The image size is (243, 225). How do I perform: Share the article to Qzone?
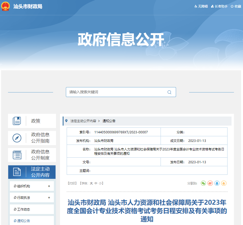click(224, 183)
